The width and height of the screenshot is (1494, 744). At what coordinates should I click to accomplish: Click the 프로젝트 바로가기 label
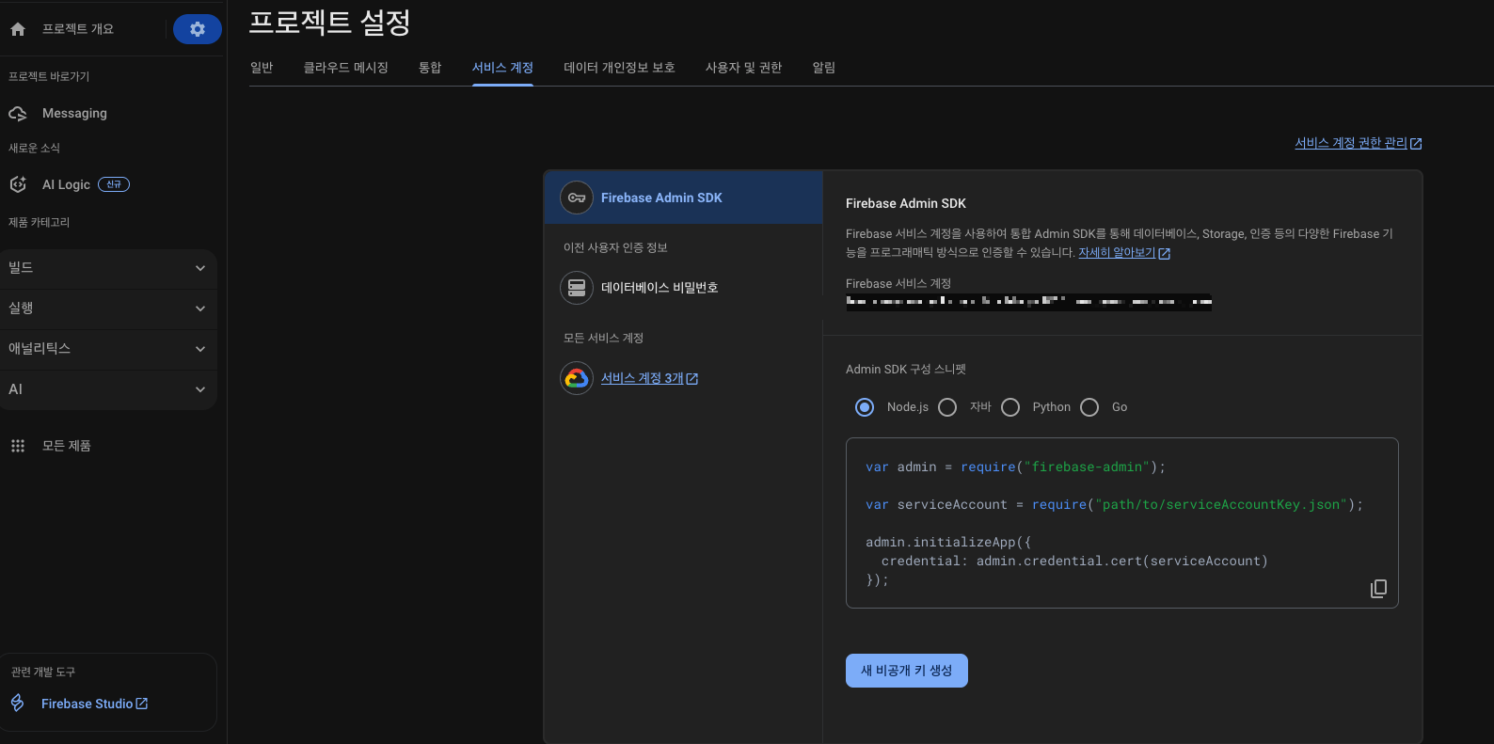[x=49, y=76]
